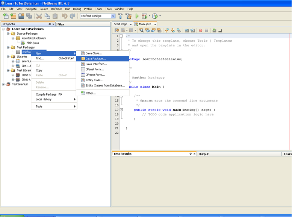Select Java Package from New submenu

pyautogui.click(x=103, y=59)
